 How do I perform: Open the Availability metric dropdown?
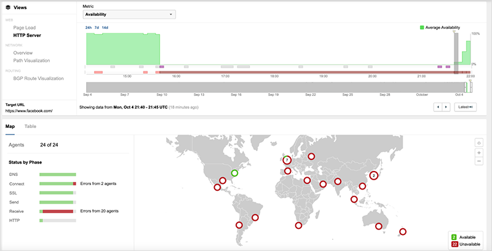click(x=129, y=14)
